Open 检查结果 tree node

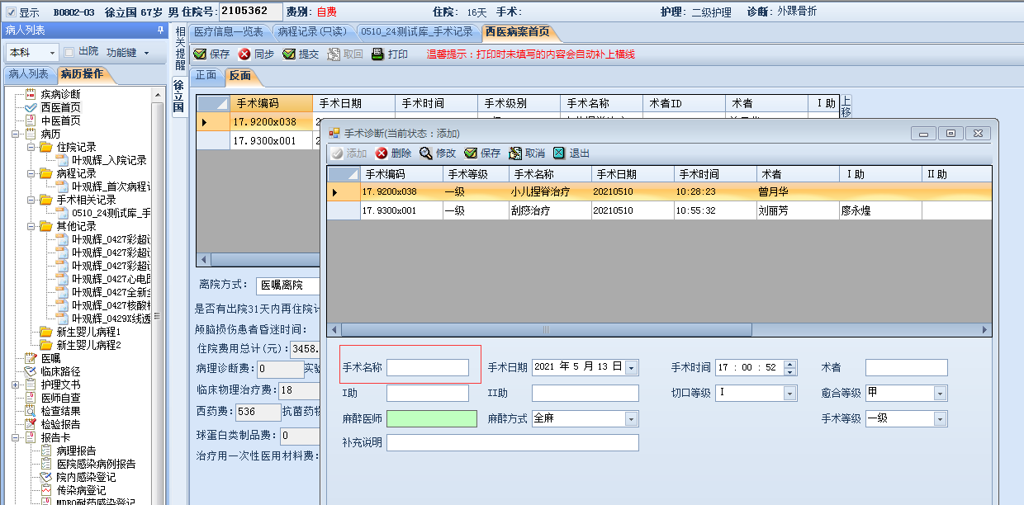point(61,411)
